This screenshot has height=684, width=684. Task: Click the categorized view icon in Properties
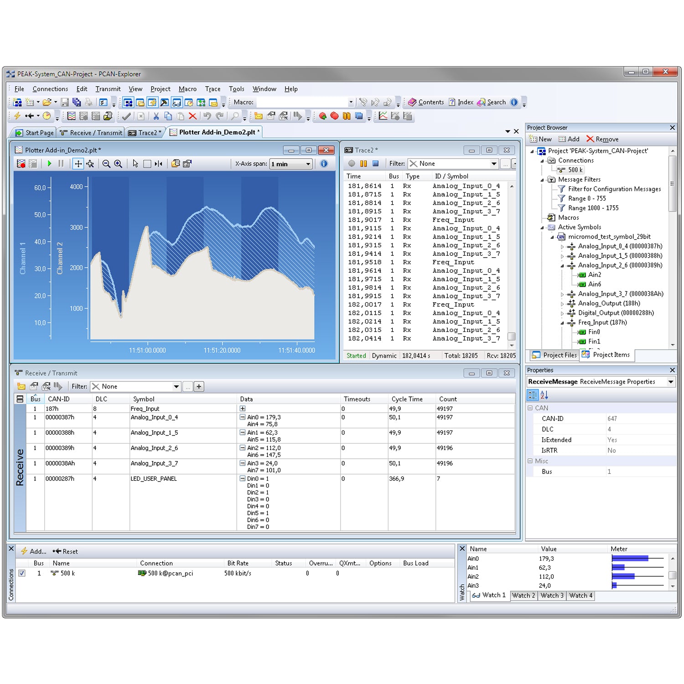[x=532, y=395]
